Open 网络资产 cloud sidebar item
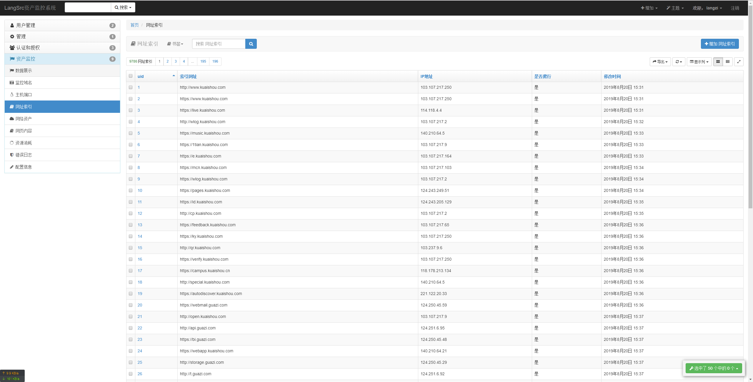Viewport: 753px width, 382px height. click(24, 119)
